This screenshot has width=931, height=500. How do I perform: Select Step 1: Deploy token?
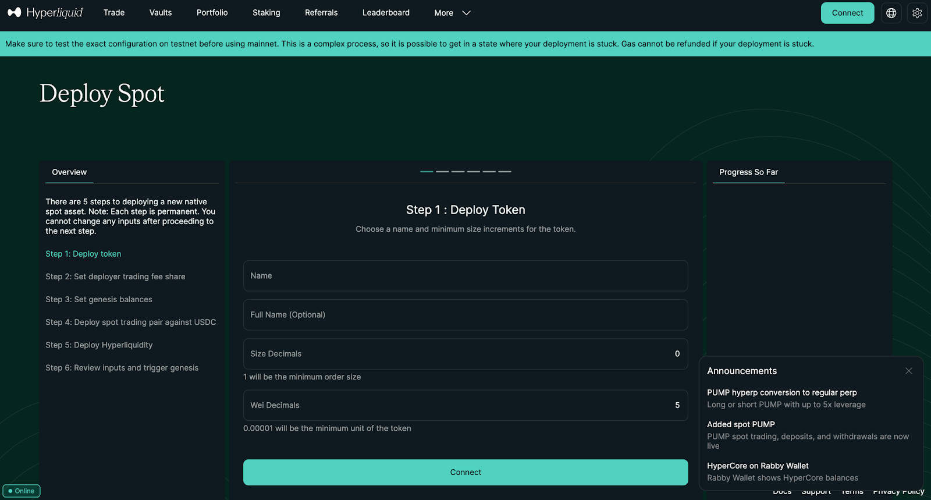pos(83,254)
